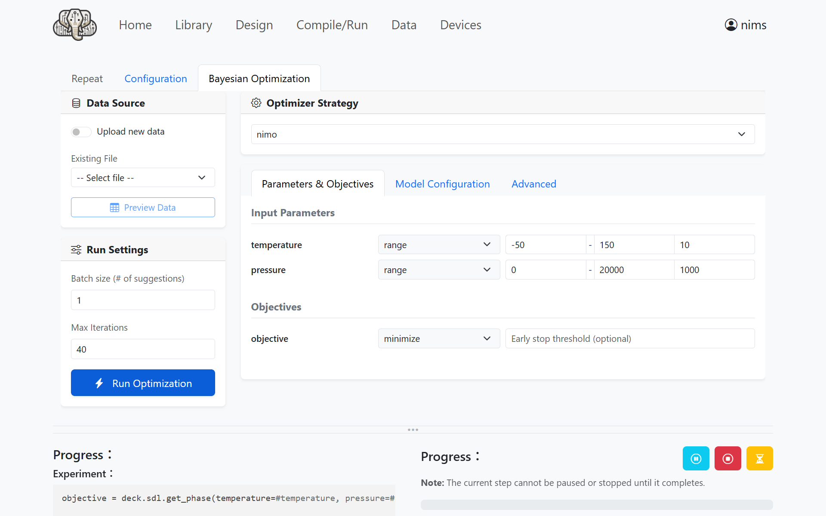Open the Compile/Run menu item
The height and width of the screenshot is (516, 826).
(332, 25)
